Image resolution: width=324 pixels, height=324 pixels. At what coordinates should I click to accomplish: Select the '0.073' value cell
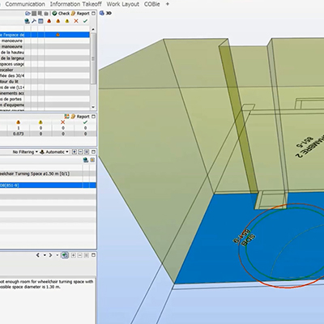click(x=19, y=134)
